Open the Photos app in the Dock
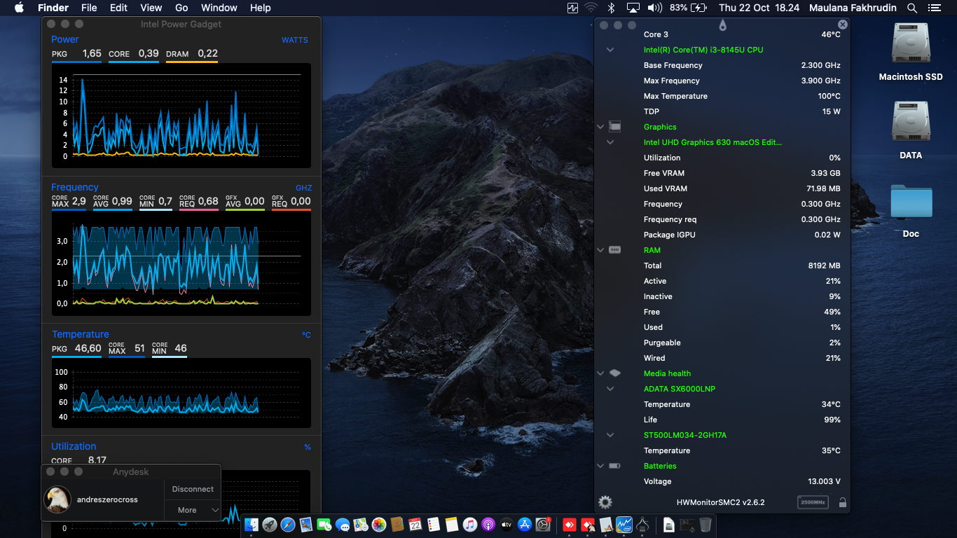The image size is (957, 538). coord(379,525)
